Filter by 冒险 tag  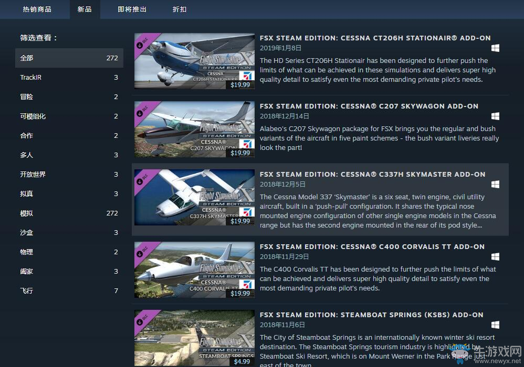tap(69, 97)
